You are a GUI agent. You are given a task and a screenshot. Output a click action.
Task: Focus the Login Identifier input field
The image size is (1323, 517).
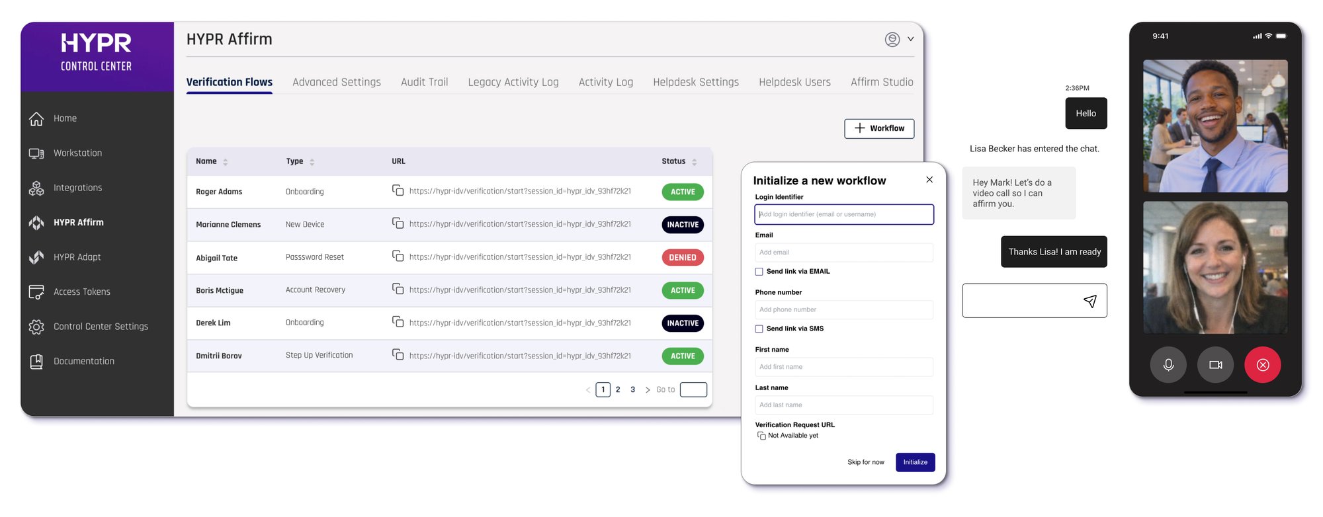point(843,214)
